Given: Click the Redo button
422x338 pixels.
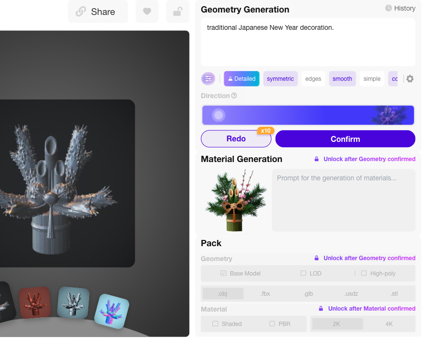Looking at the screenshot, I should [236, 139].
